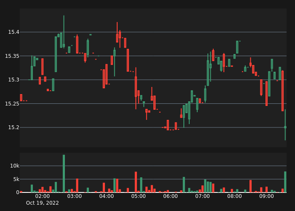The height and width of the screenshot is (211, 295).
Task: Click the 07:00 time axis label
Action: pyautogui.click(x=202, y=196)
